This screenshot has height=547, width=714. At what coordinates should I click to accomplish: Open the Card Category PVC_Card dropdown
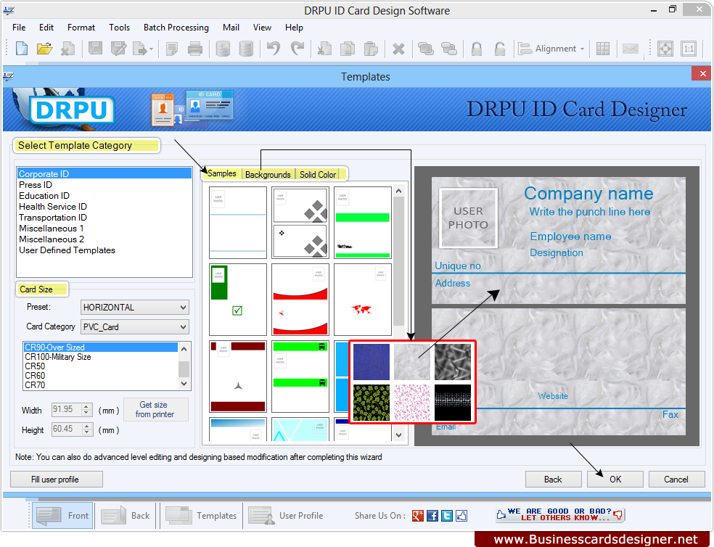click(135, 327)
